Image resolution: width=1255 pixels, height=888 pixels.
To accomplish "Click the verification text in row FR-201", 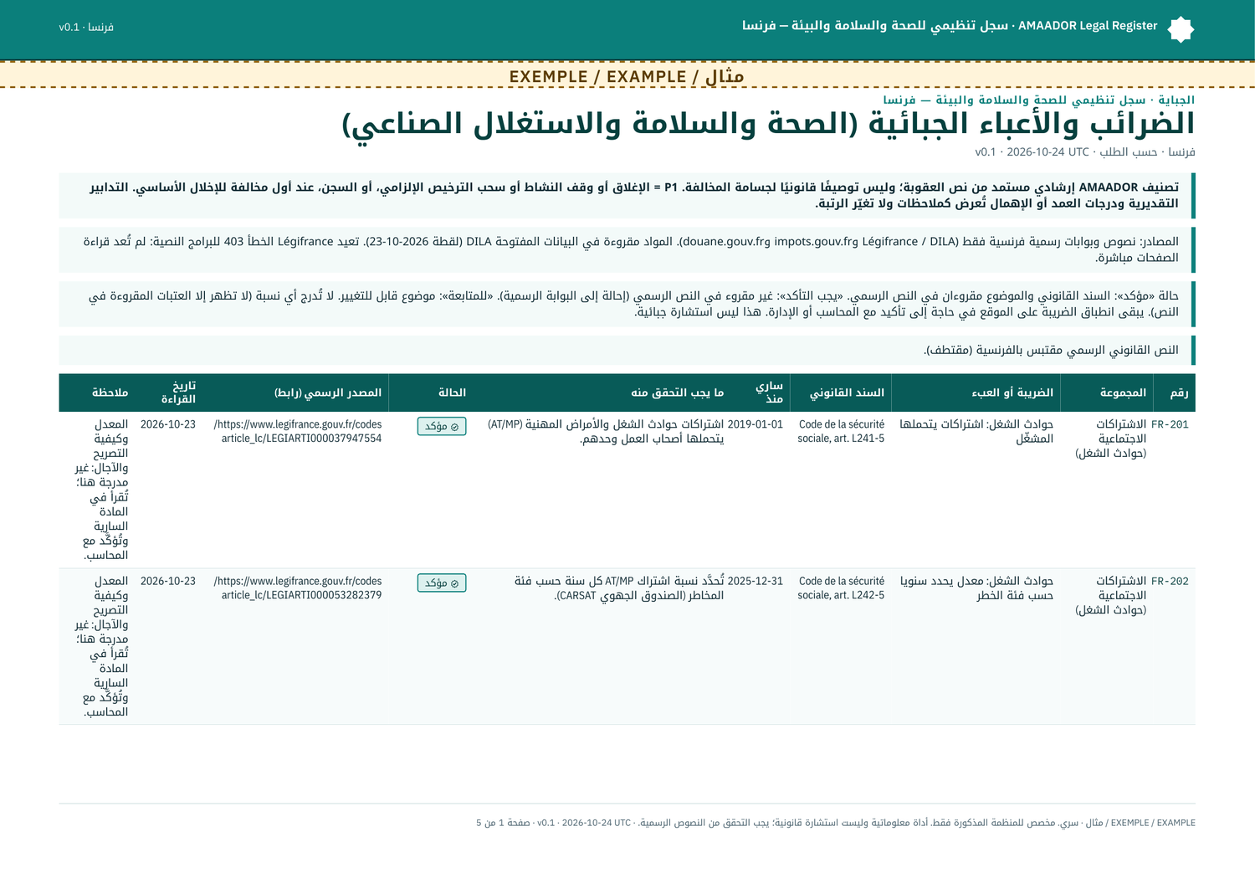I will pyautogui.click(x=606, y=431).
